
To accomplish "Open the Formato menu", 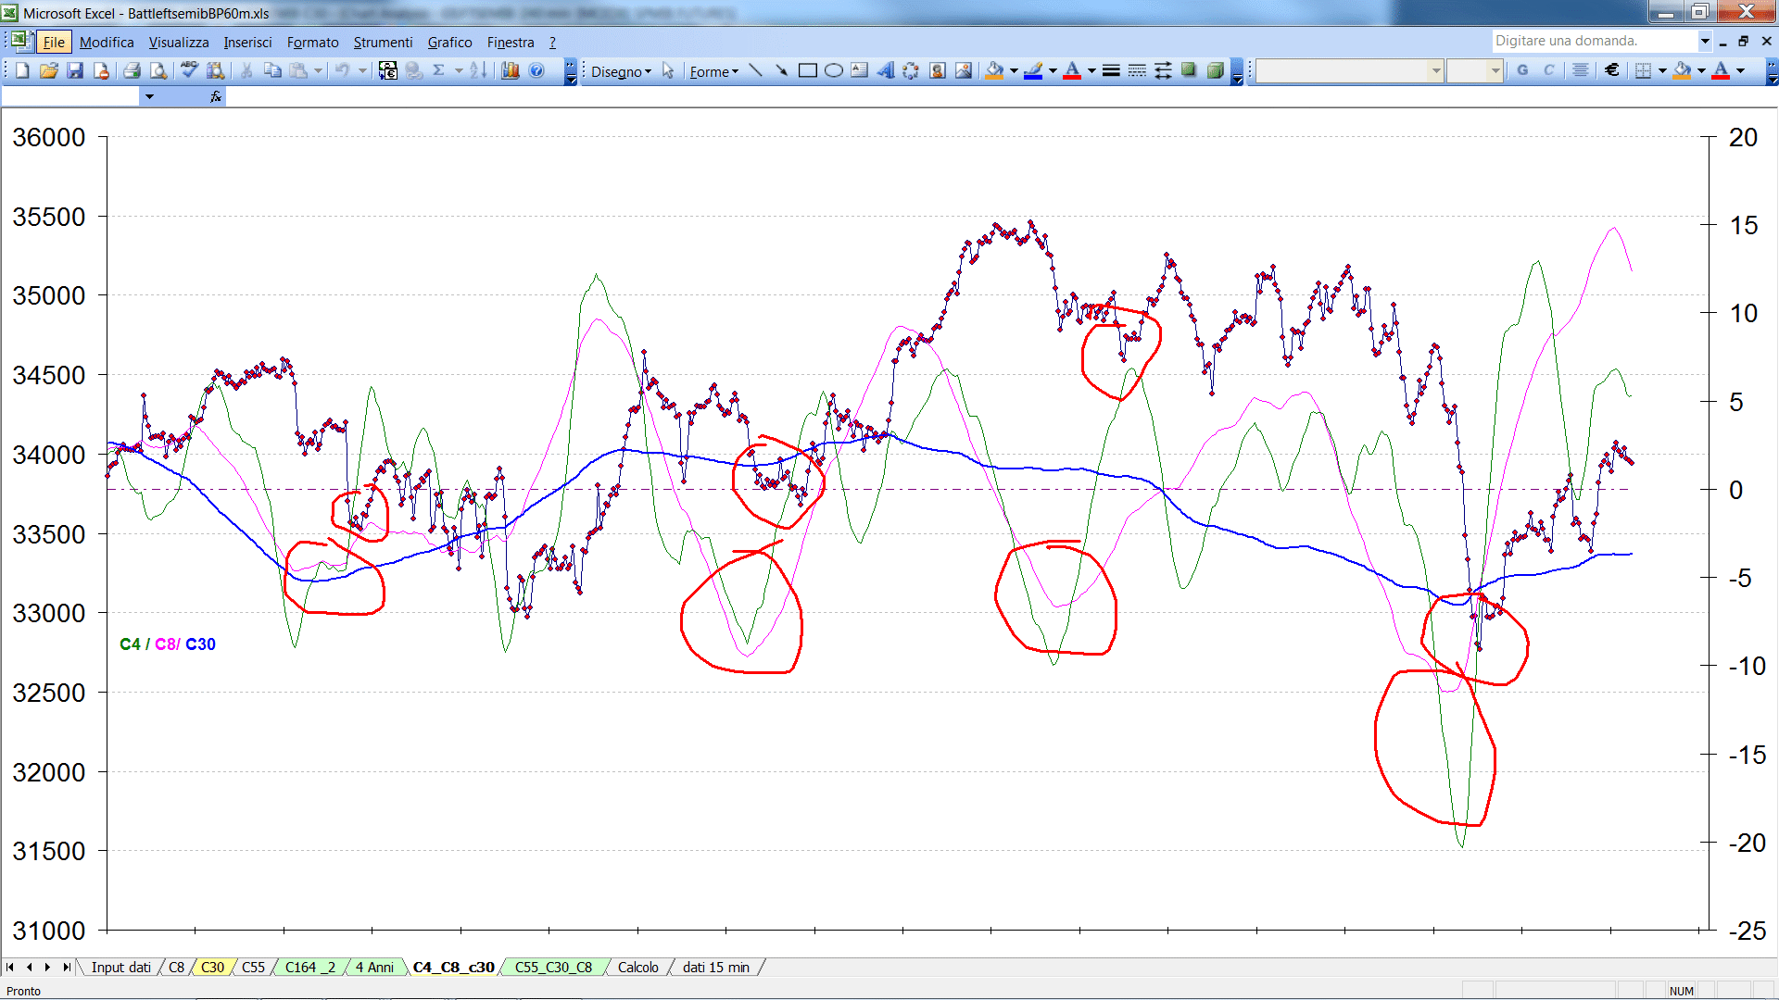I will pos(312,42).
